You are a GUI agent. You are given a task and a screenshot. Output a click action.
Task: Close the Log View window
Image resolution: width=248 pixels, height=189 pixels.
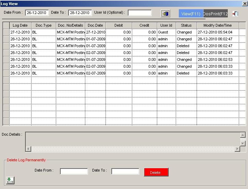coord(244,3)
